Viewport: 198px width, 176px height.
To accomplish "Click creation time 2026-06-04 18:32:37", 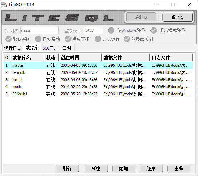I will point(79,72).
